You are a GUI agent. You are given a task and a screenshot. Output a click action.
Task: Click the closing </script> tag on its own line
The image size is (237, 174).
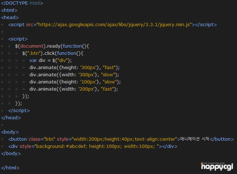[19, 111]
